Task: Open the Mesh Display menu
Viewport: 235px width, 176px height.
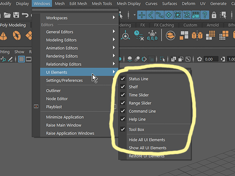Action: pyautogui.click(x=129, y=3)
